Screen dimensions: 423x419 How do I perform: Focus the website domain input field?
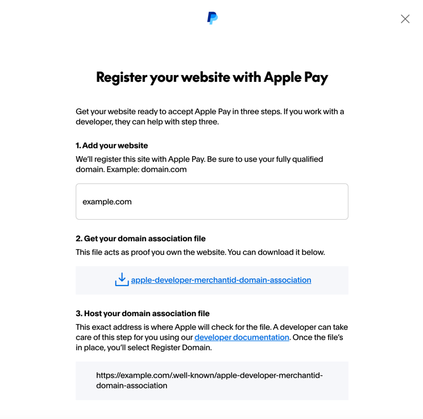[212, 202]
